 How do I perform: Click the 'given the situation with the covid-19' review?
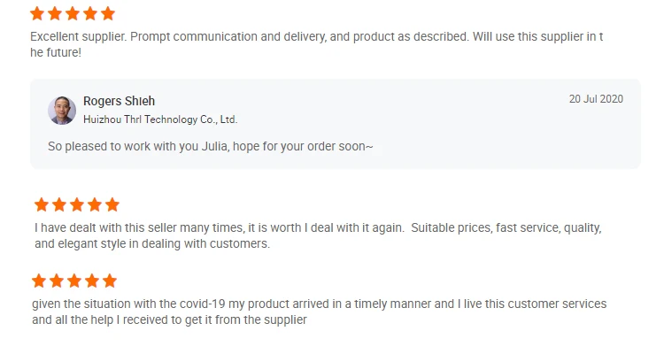(320, 312)
